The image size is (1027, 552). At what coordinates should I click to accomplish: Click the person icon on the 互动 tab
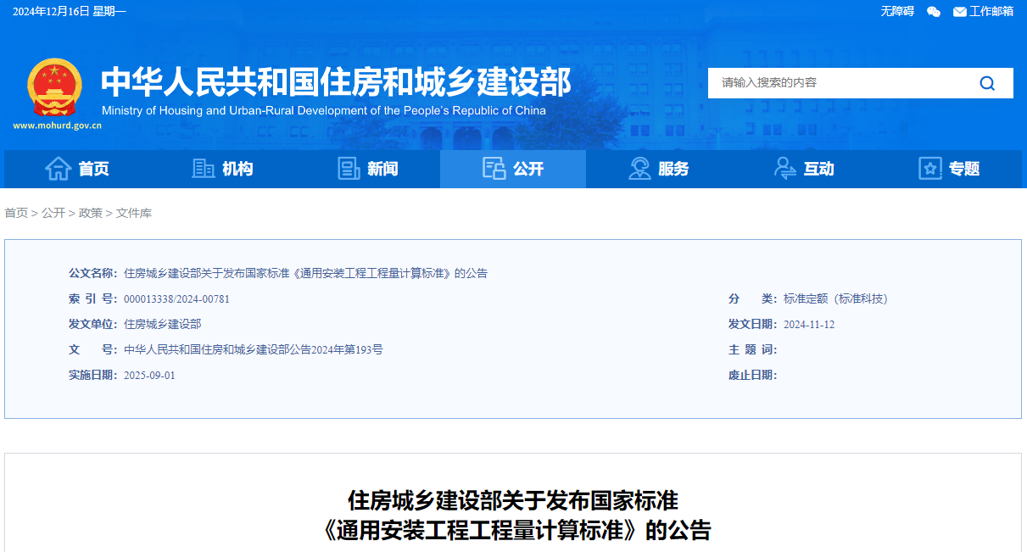click(x=784, y=169)
